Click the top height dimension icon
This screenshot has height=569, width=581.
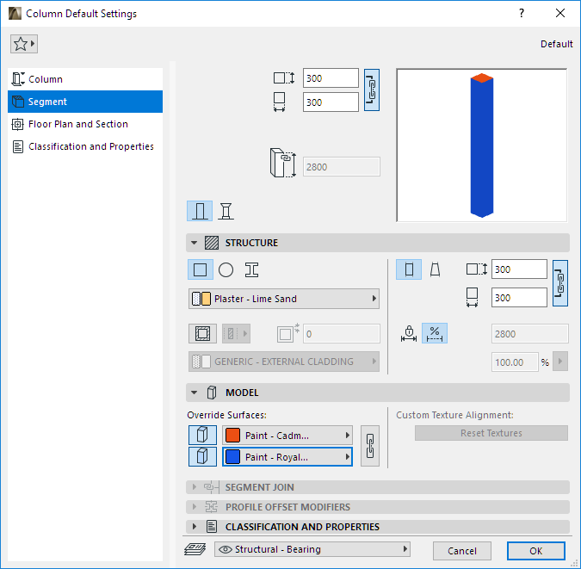[x=284, y=78]
